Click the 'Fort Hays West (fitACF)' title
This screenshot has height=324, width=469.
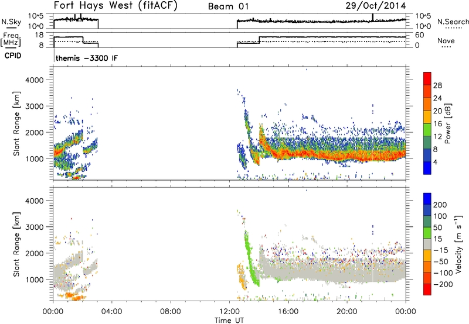[115, 5]
